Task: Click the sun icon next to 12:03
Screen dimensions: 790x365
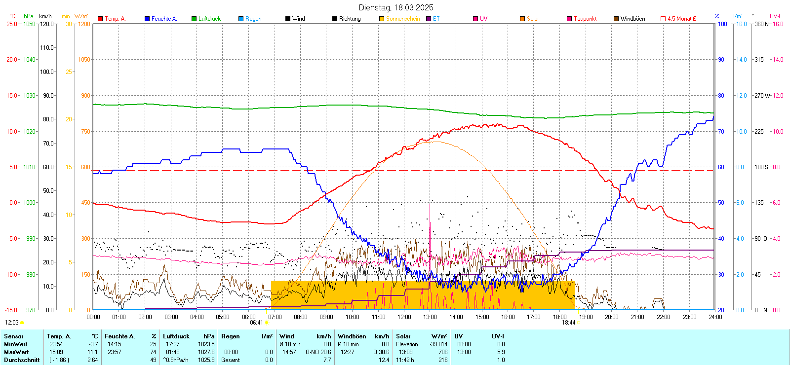Action: [22, 323]
